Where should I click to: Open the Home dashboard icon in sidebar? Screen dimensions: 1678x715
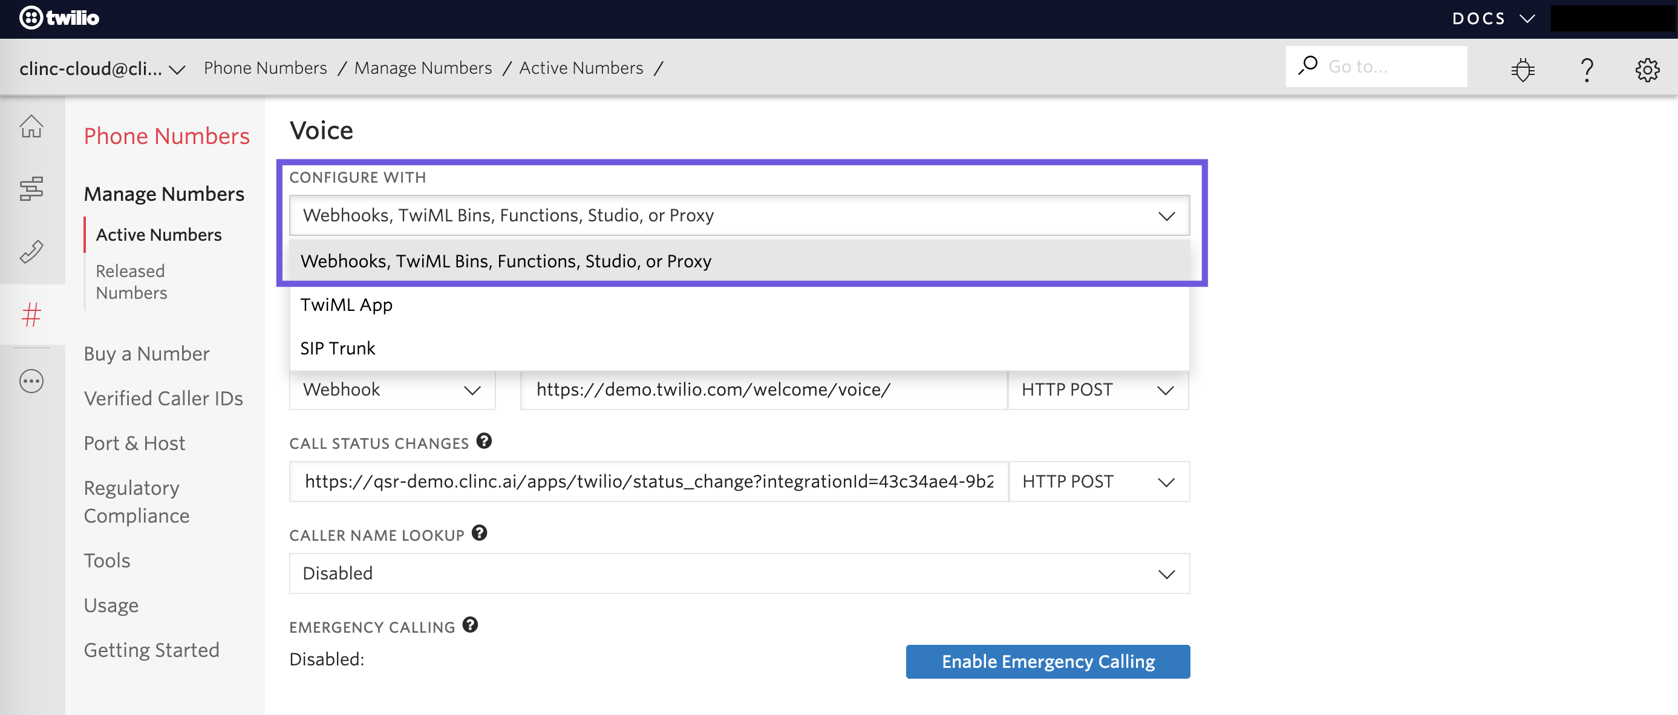coord(31,126)
